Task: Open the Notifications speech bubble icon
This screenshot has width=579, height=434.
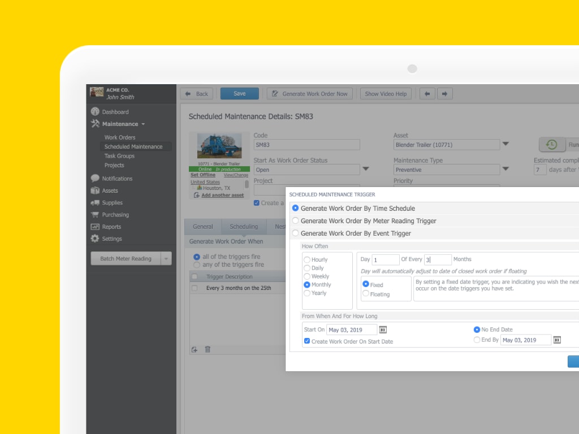Action: pyautogui.click(x=95, y=178)
